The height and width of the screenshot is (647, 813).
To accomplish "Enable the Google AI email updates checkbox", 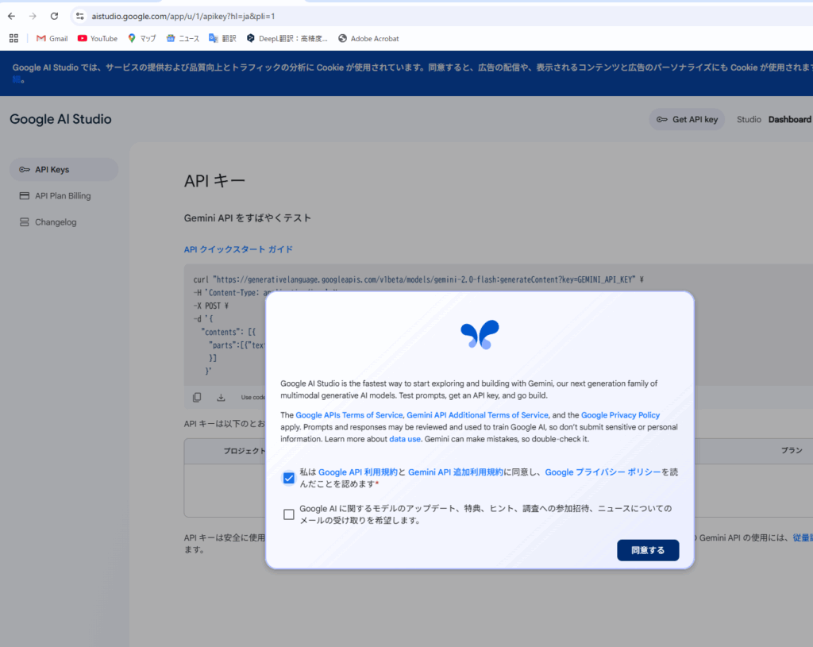I will point(289,514).
